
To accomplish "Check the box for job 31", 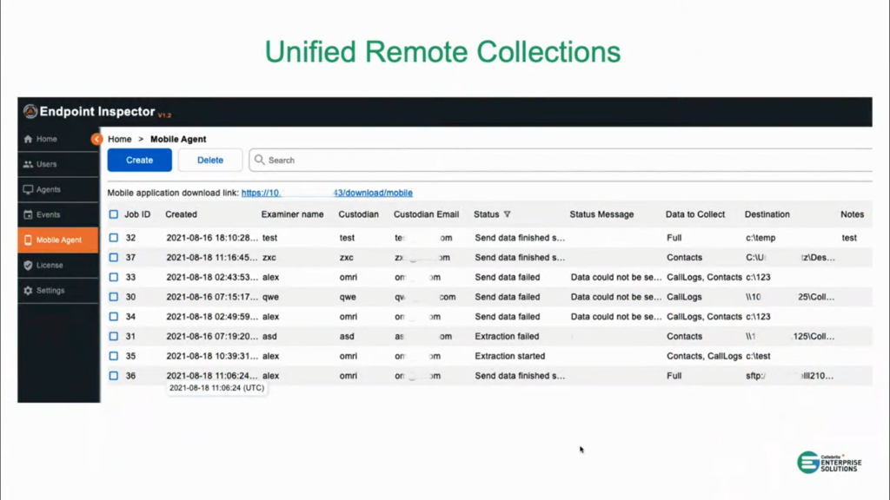I will (114, 336).
